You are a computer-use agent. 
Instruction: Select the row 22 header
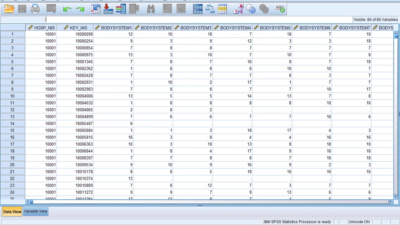pyautogui.click(x=12, y=178)
